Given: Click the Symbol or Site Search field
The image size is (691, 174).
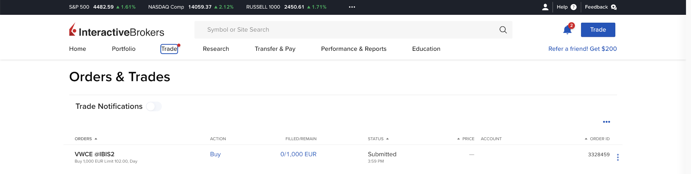Looking at the screenshot, I should click(x=346, y=30).
